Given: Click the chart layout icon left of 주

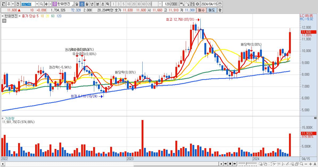Looking at the screenshot, I should [x=3, y=4].
